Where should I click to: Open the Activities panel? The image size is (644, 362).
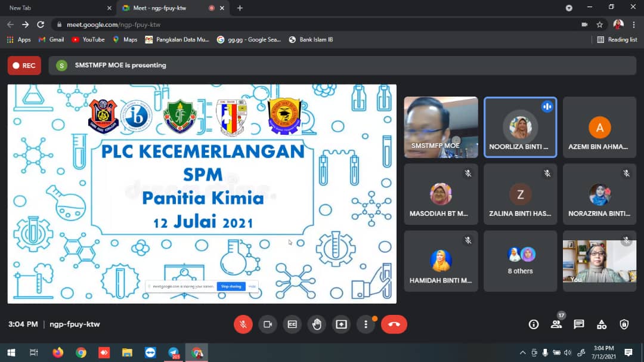(601, 324)
